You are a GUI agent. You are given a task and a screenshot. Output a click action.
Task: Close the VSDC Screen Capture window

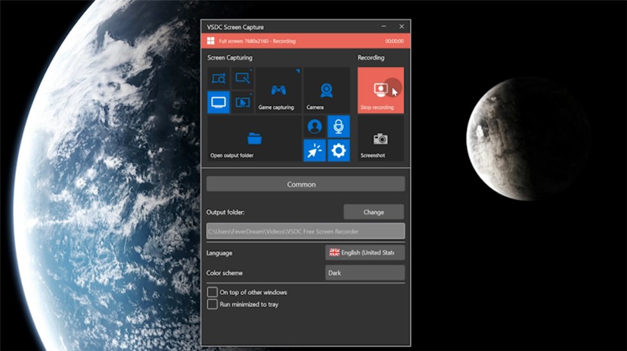coord(402,26)
